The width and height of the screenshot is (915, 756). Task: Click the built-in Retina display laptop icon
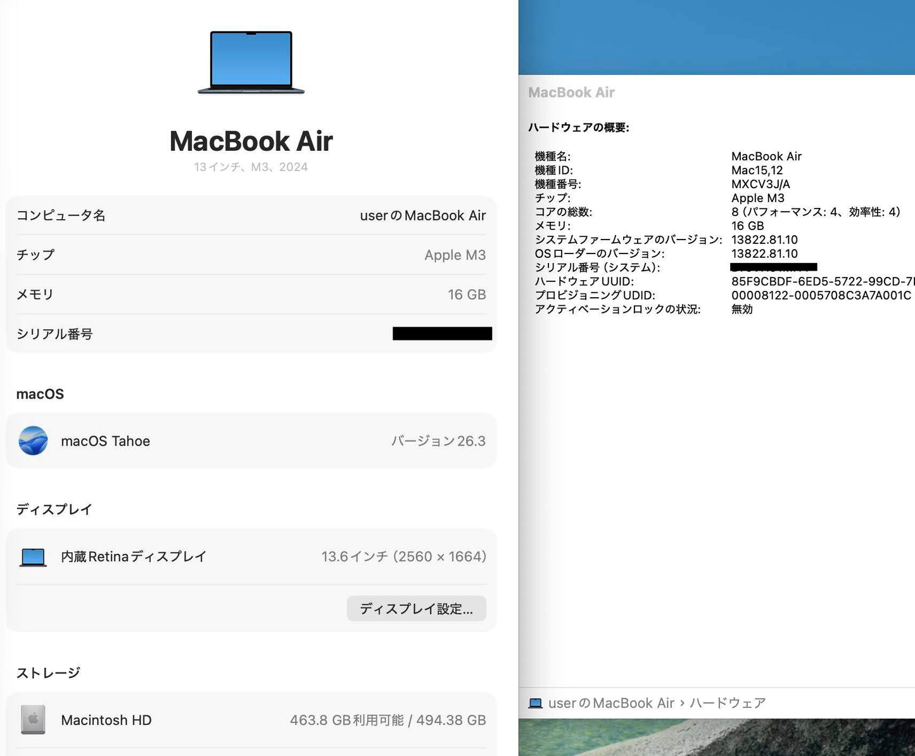pos(33,557)
